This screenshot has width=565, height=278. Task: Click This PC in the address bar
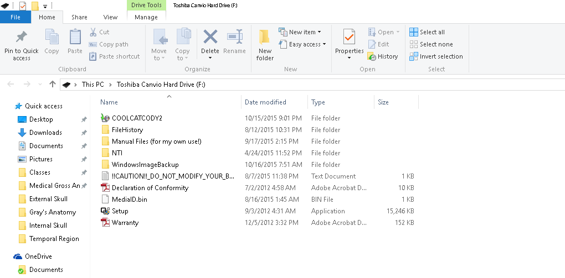tap(93, 85)
